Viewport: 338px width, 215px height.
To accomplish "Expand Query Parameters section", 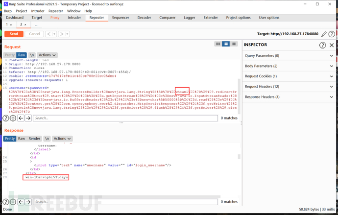I will click(289, 56).
